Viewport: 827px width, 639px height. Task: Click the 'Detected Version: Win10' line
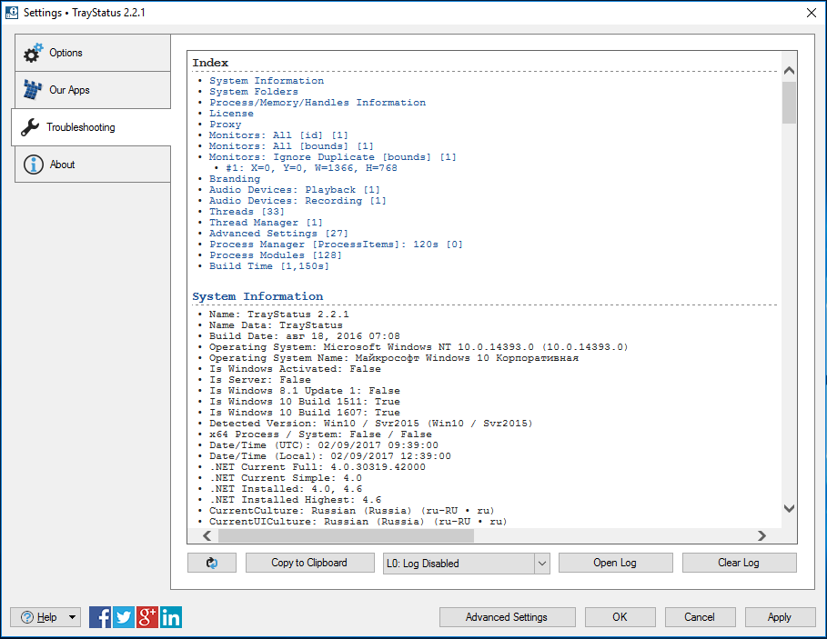pos(371,424)
